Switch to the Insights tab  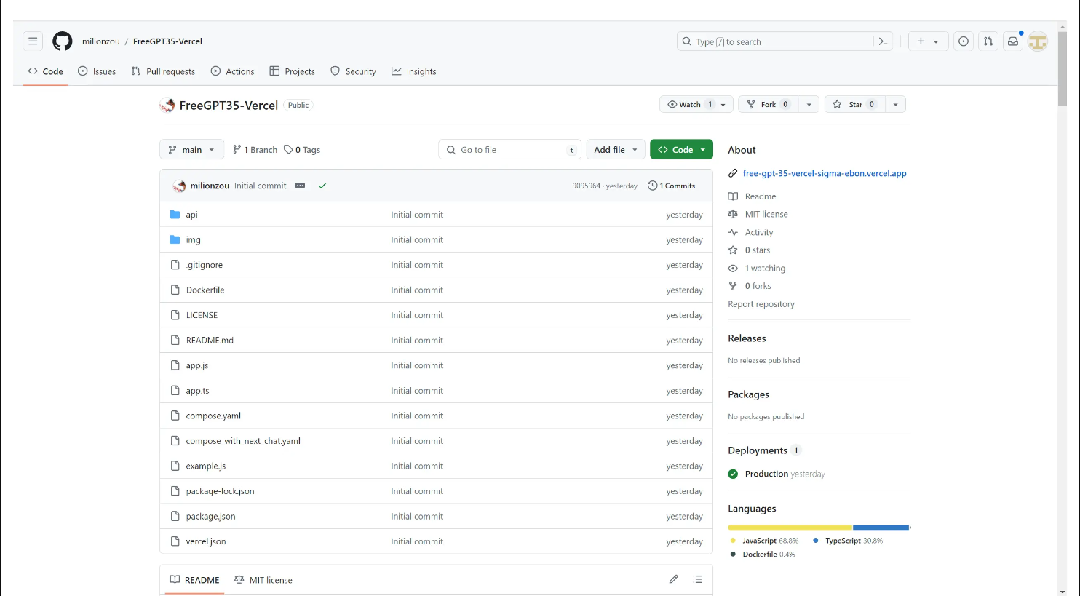pyautogui.click(x=413, y=71)
